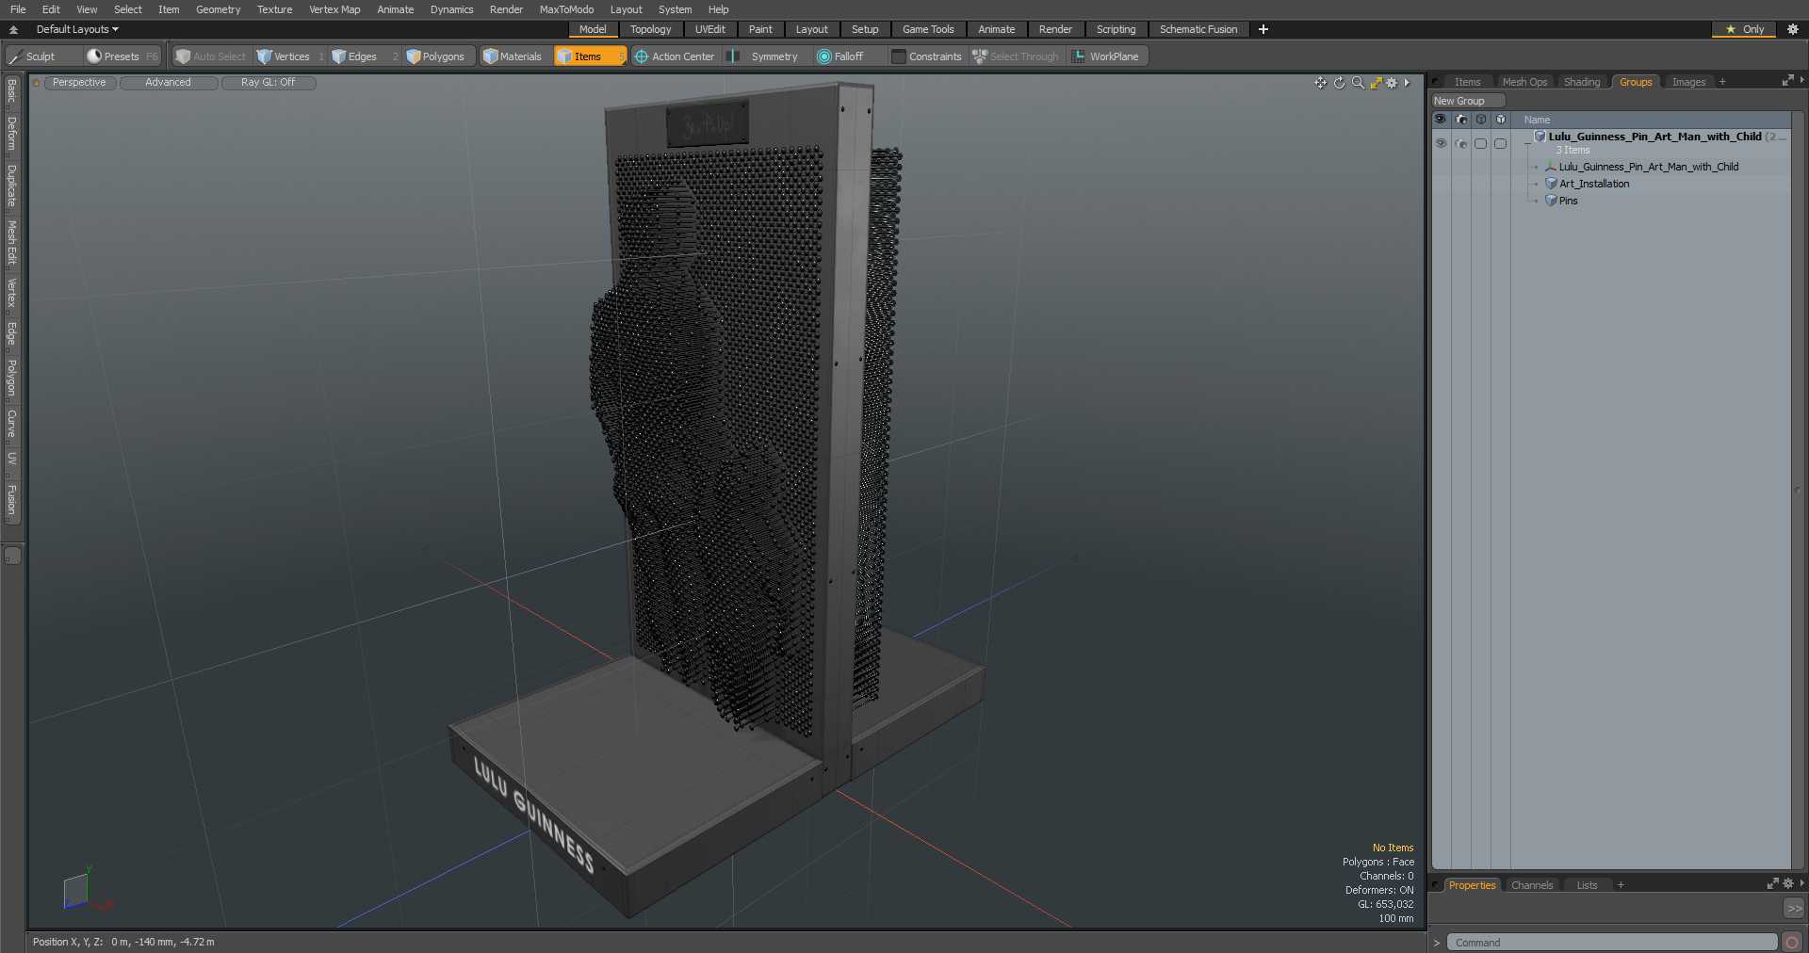1809x953 pixels.
Task: Switch to the Channels tab
Action: 1531,885
